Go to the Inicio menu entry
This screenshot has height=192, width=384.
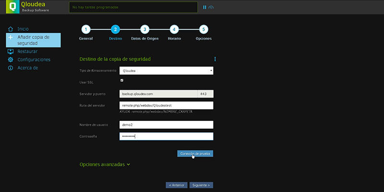tap(23, 29)
